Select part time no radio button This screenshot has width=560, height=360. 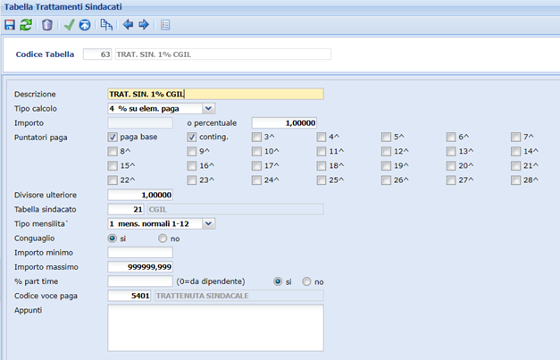(306, 281)
